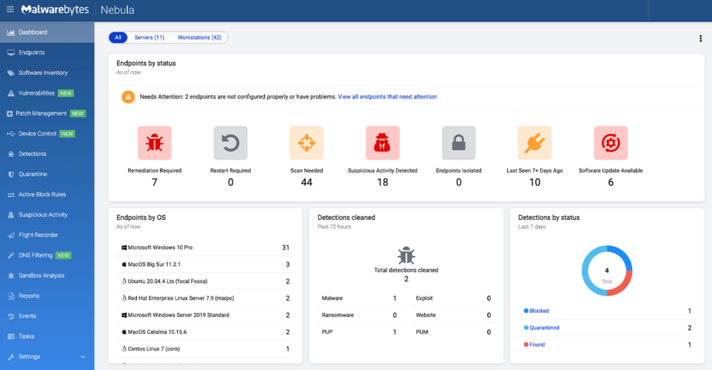
Task: Switch to Workstations (42) tab
Action: pyautogui.click(x=200, y=38)
